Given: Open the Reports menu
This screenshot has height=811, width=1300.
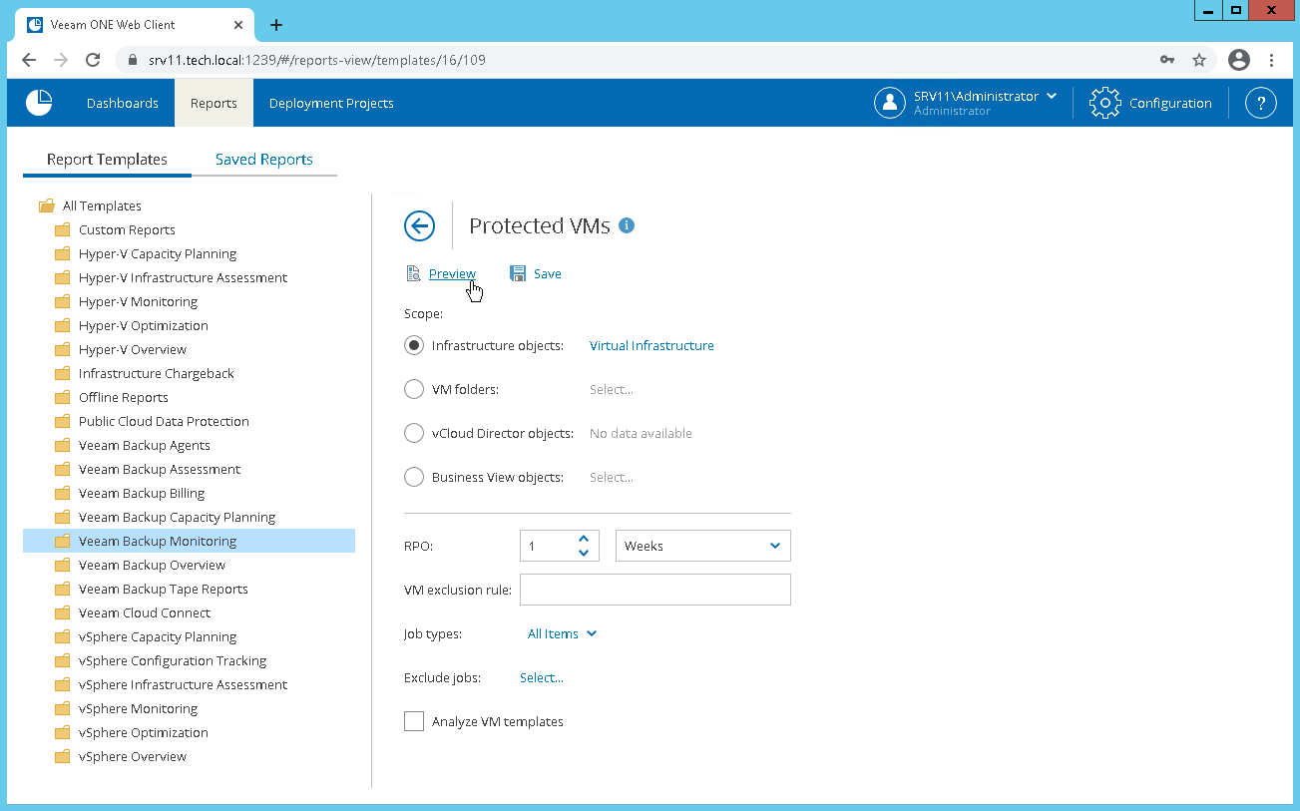Looking at the screenshot, I should (214, 103).
